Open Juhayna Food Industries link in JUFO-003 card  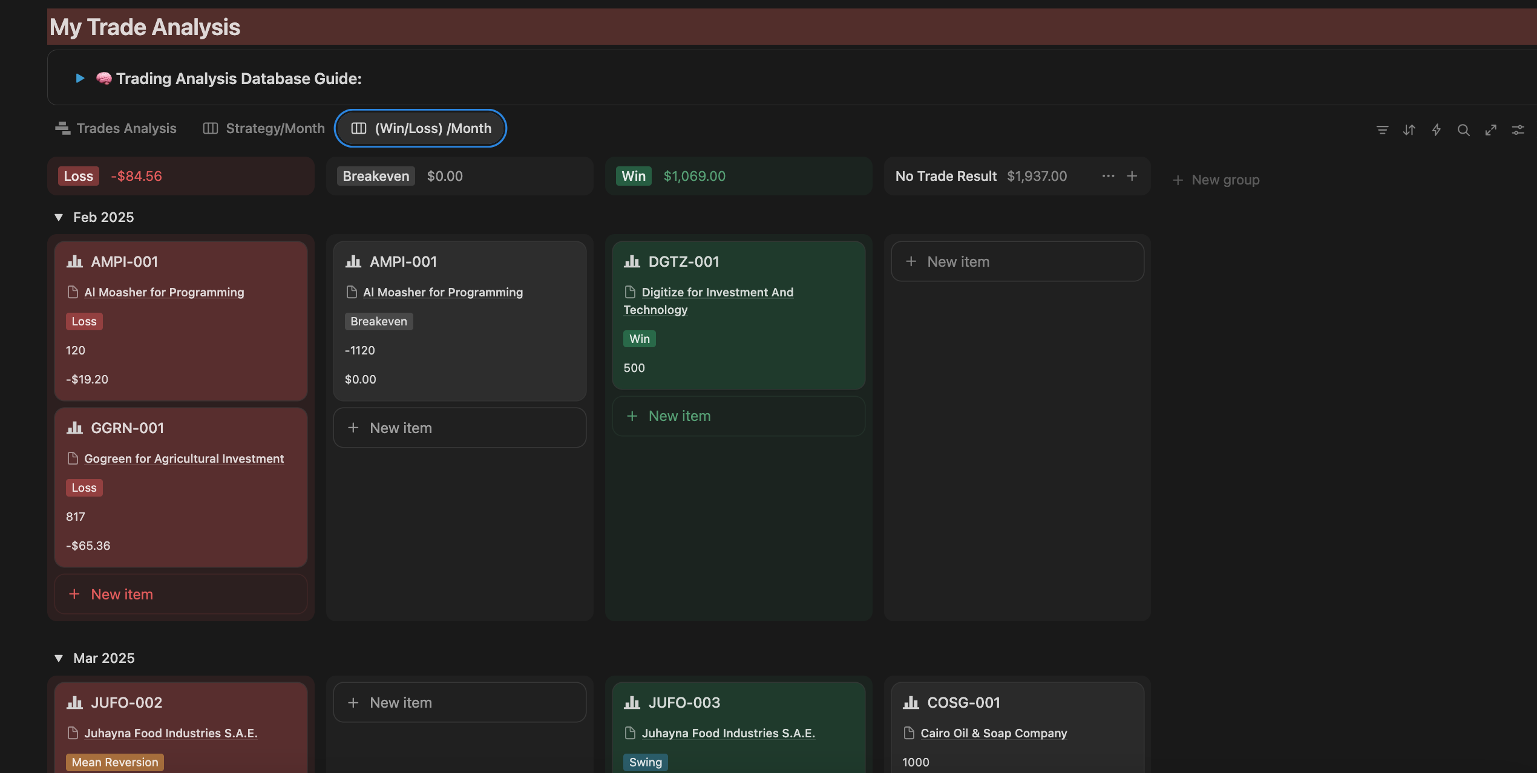[728, 733]
